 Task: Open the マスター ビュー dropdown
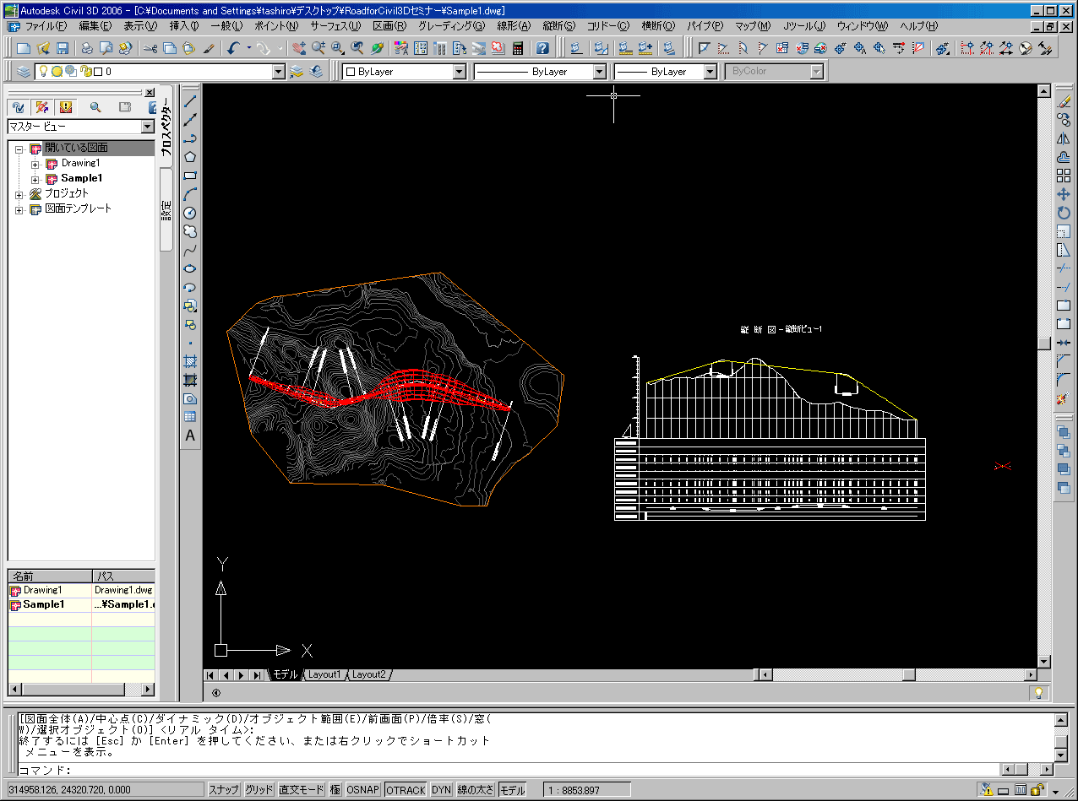pyautogui.click(x=148, y=127)
